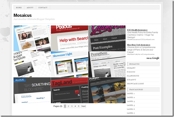
Task: Select Pixious in the sidebar list
Action: (x=131, y=72)
